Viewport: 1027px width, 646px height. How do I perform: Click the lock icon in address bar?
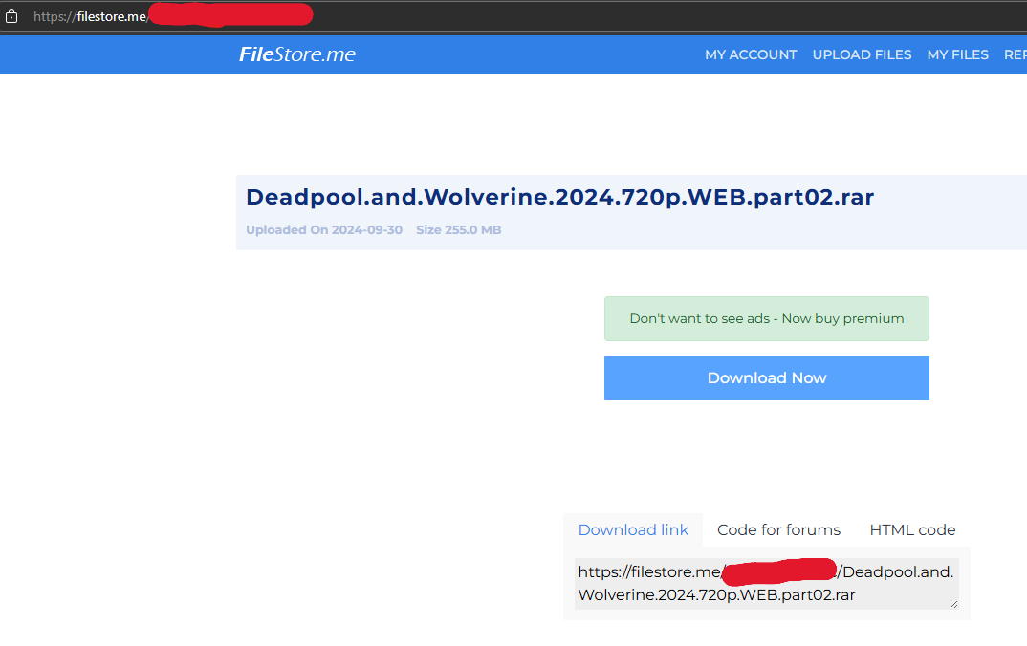click(x=11, y=16)
